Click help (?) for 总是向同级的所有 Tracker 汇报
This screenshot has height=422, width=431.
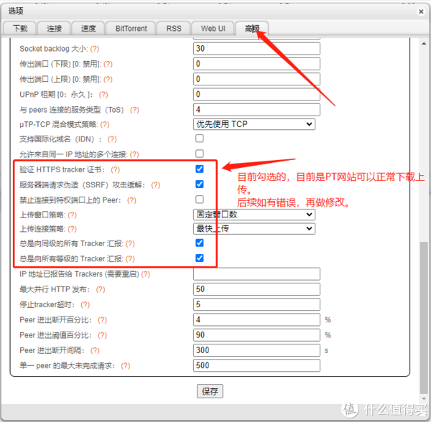coord(130,243)
